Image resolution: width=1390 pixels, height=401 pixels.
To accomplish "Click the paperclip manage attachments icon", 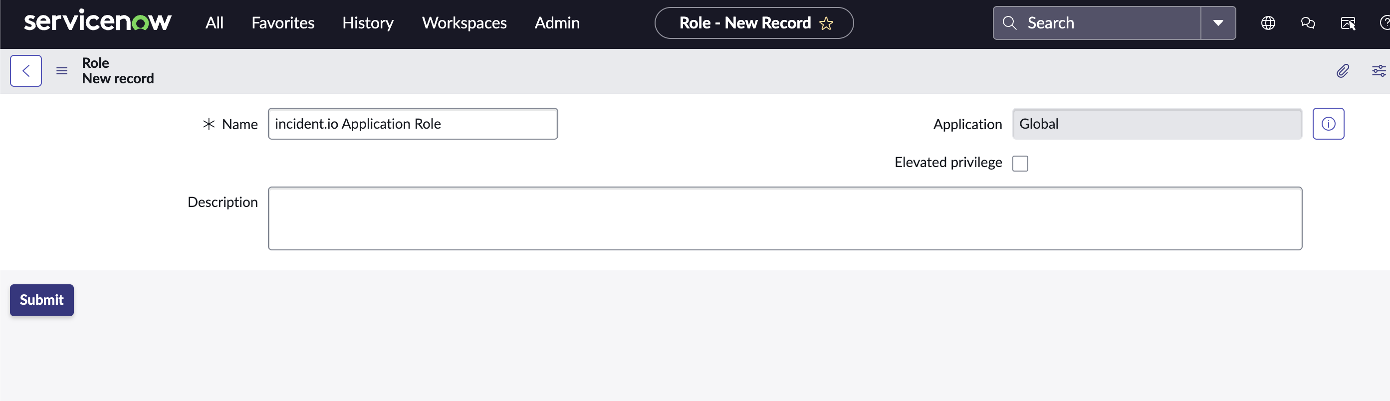I will (x=1343, y=71).
